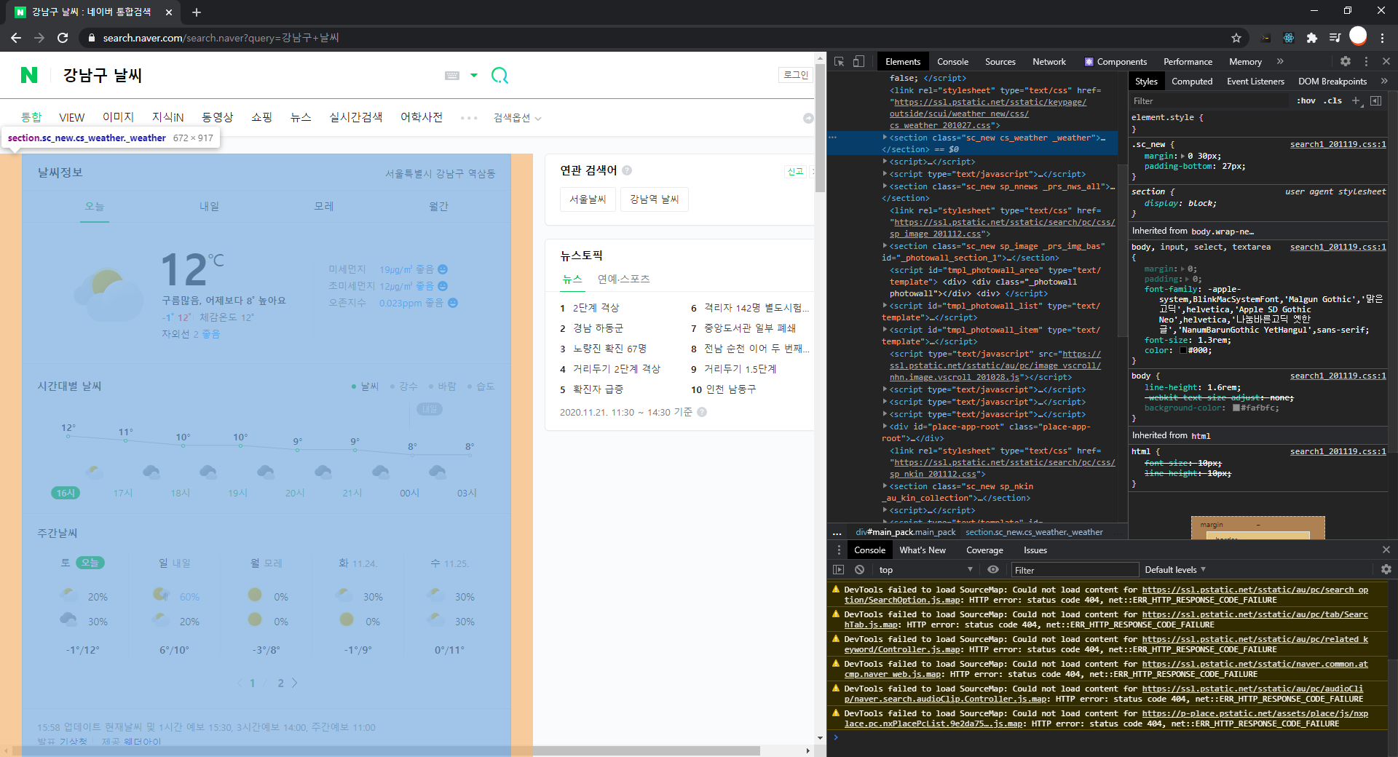1398x757 pixels.
Task: Click the 서울날씨 related search link
Action: (x=588, y=199)
